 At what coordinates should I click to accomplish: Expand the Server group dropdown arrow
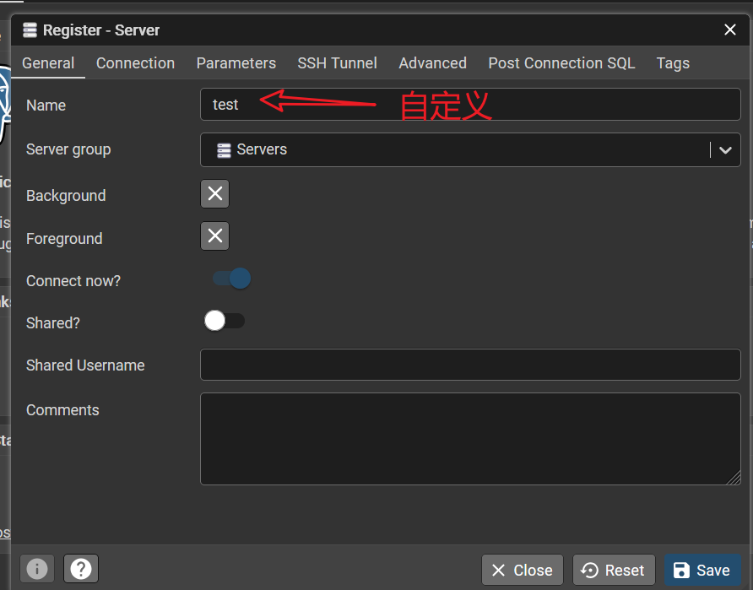tap(724, 150)
